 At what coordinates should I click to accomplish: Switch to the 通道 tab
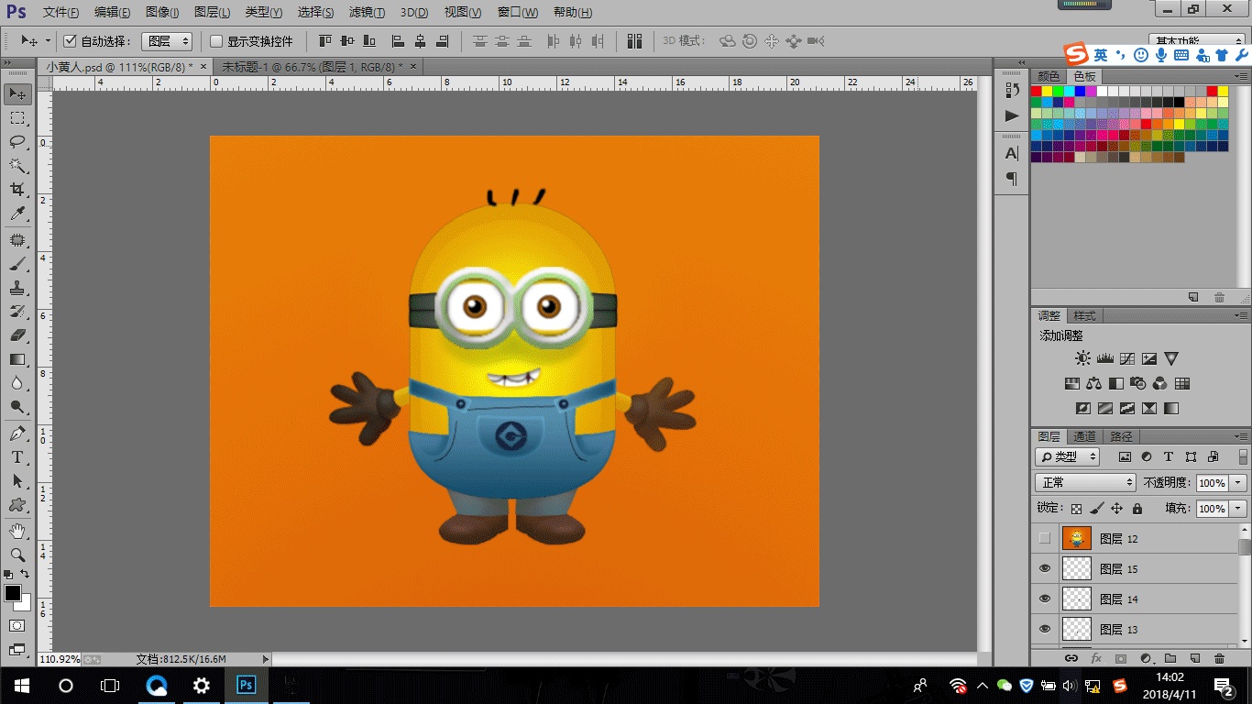(1085, 436)
